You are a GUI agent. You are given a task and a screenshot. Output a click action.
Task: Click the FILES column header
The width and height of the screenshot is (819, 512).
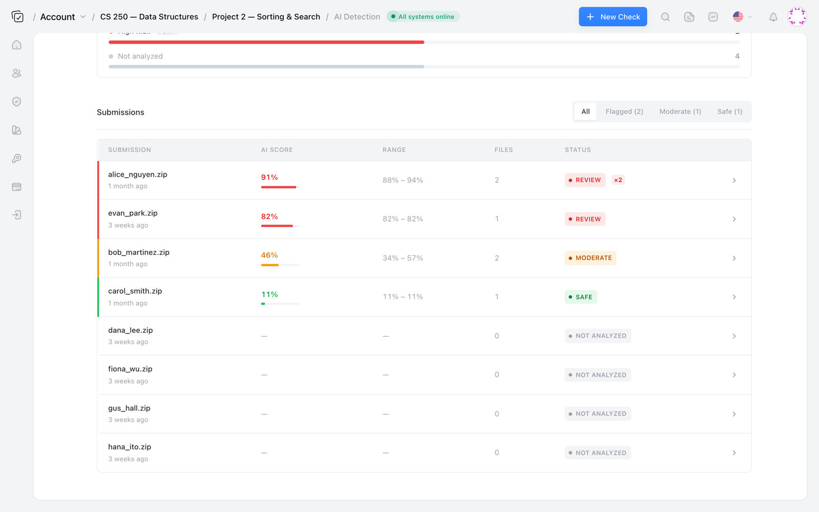click(x=504, y=150)
